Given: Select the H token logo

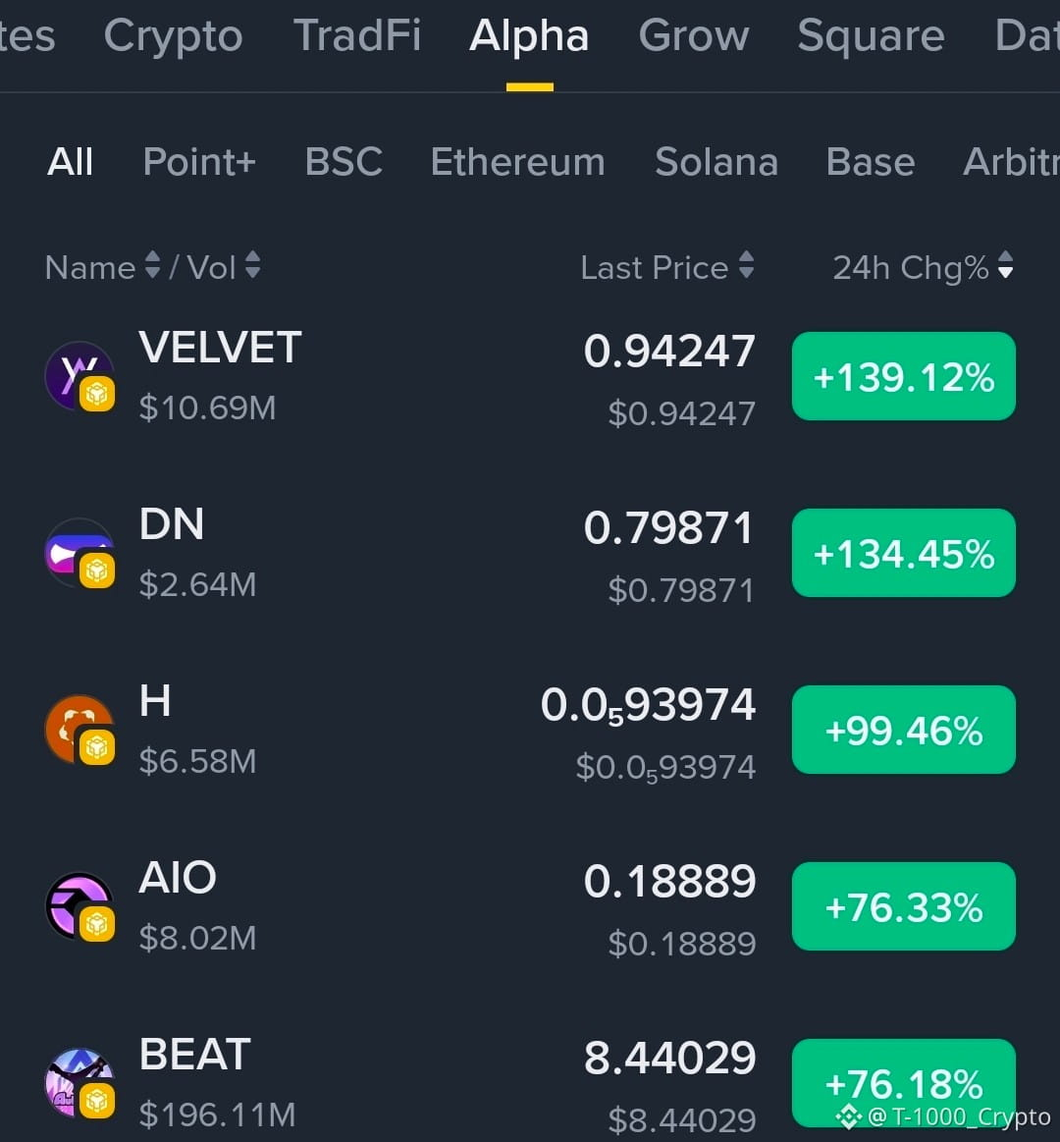Looking at the screenshot, I should 79,729.
